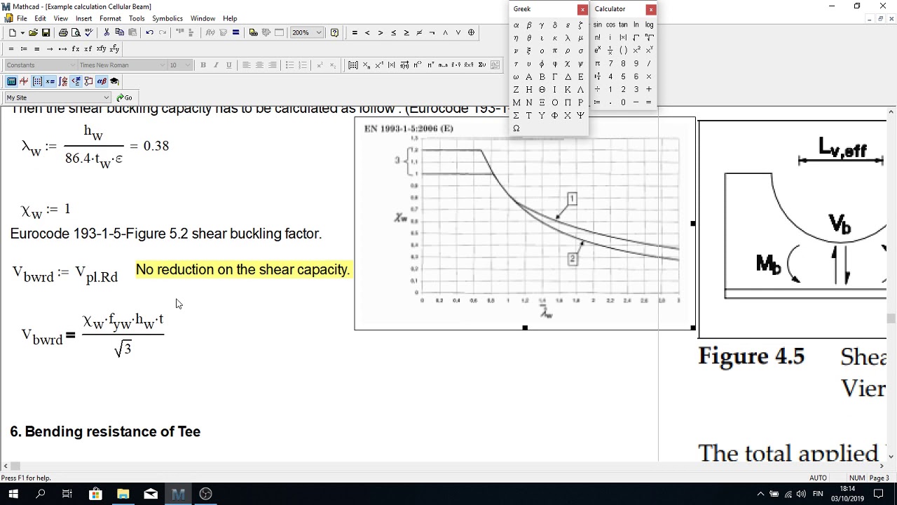
Task: Open the Windows Start menu
Action: [13, 494]
